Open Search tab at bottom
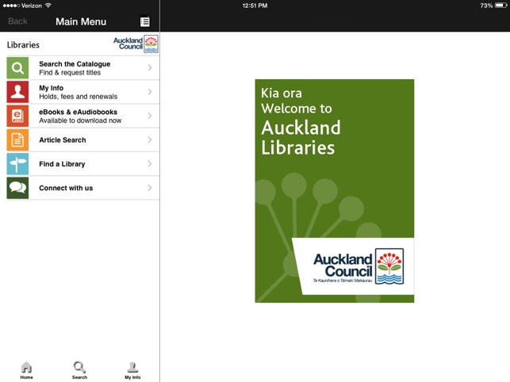Viewport: 510px width, 382px height. coord(79,370)
